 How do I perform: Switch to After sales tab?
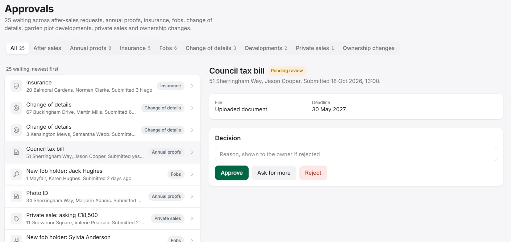point(47,48)
